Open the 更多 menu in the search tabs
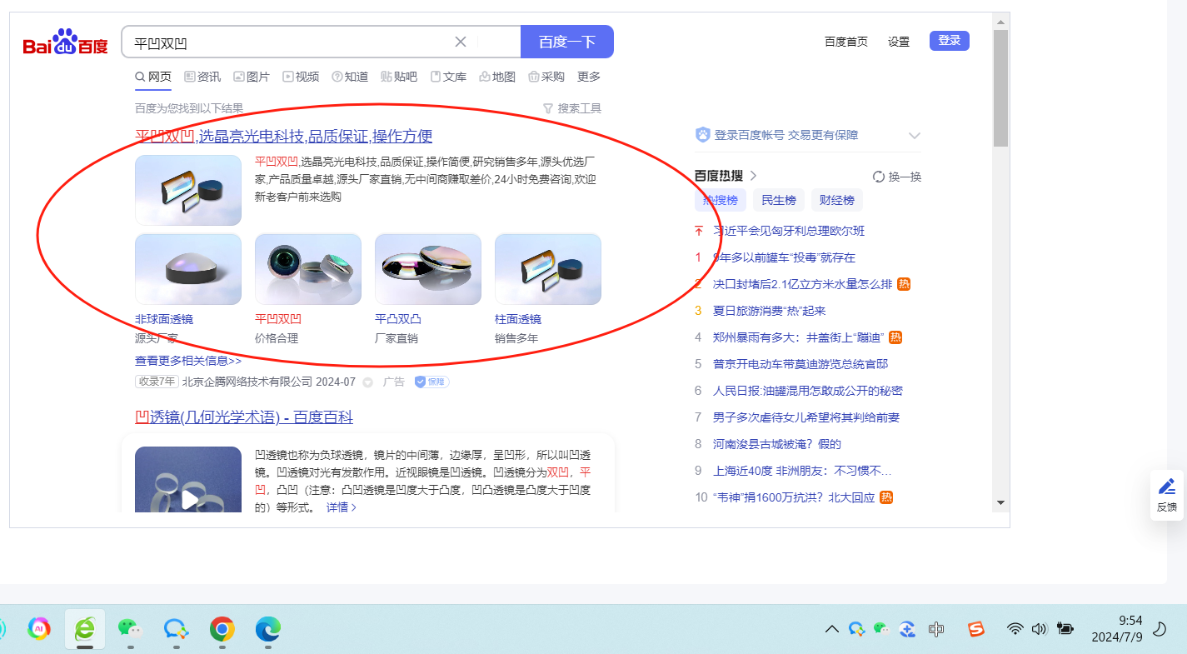 589,77
